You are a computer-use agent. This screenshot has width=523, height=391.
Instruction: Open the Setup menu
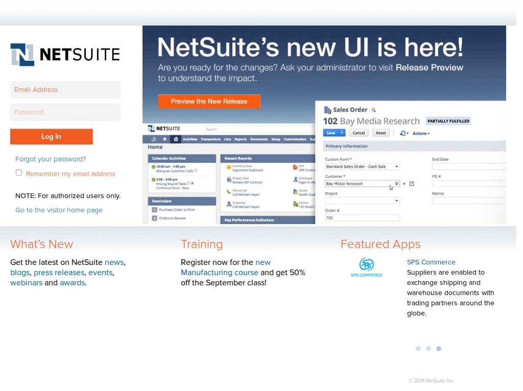coord(275,139)
